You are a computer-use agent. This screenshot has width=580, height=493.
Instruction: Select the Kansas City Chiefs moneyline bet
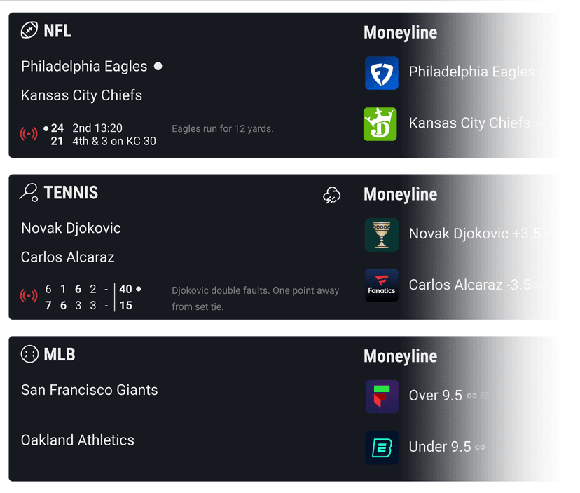click(469, 123)
